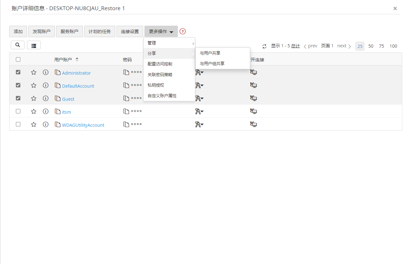The width and height of the screenshot is (408, 264).
Task: Select the itsm account checkbox
Action: (18, 111)
